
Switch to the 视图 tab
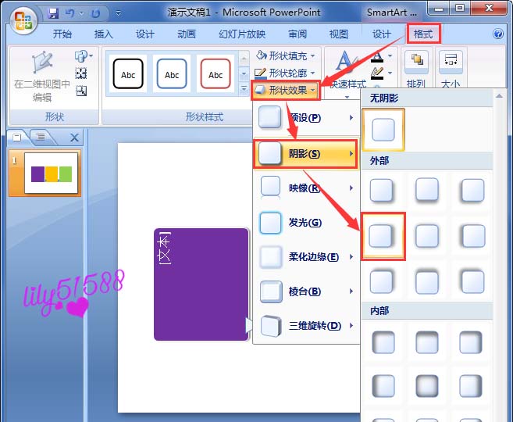(339, 34)
